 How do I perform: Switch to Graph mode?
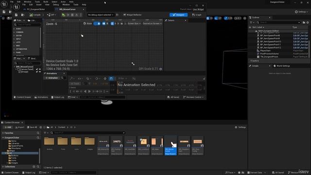[197, 15]
